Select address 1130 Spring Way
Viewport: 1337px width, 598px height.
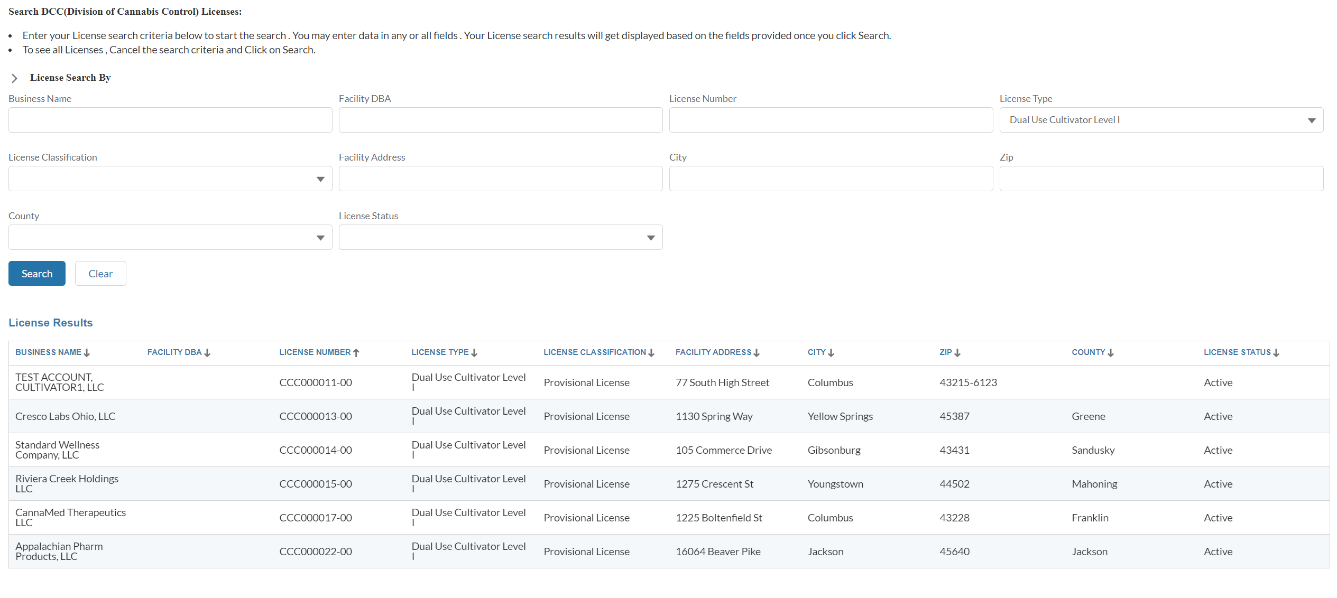pos(714,416)
